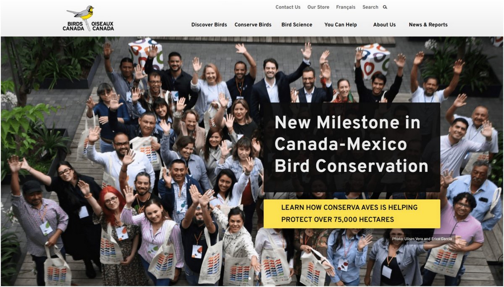Click the magnifying glass search icon
Screen dimensions: 504x287
pos(385,7)
